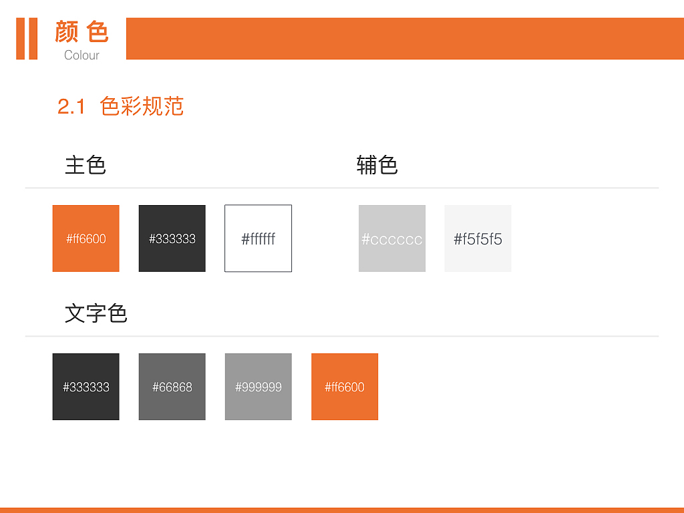This screenshot has height=513, width=684.
Task: Click the dark #333333 swatch under 文字色
Action: [x=85, y=387]
